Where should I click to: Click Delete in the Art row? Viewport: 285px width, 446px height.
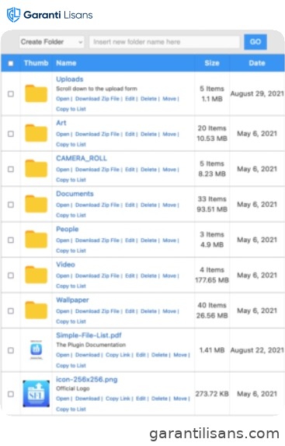(149, 134)
